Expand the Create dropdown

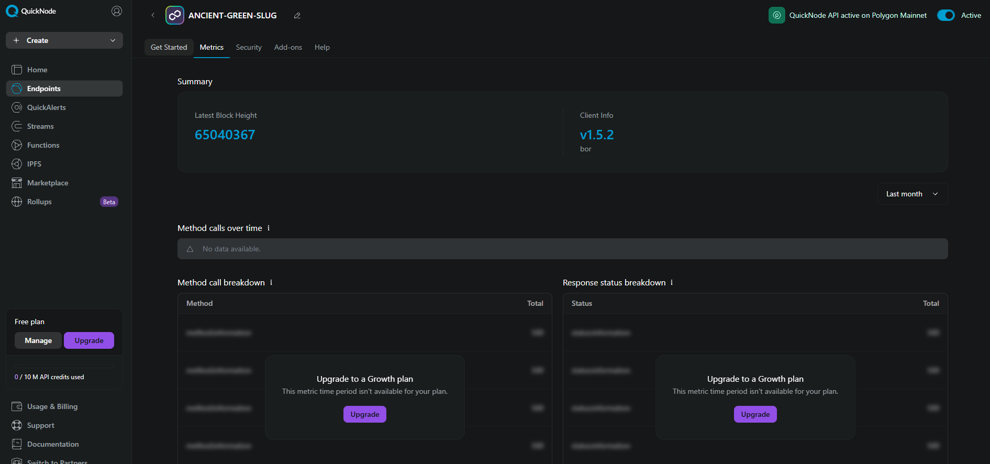pyautogui.click(x=64, y=40)
